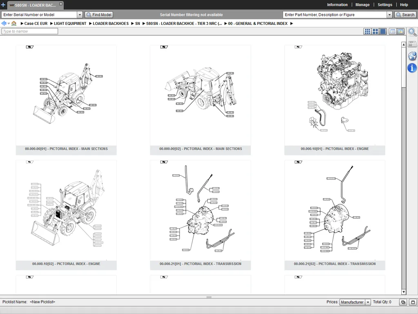Open the Settings menu
Viewport: 418px width, 314px height.
385,5
